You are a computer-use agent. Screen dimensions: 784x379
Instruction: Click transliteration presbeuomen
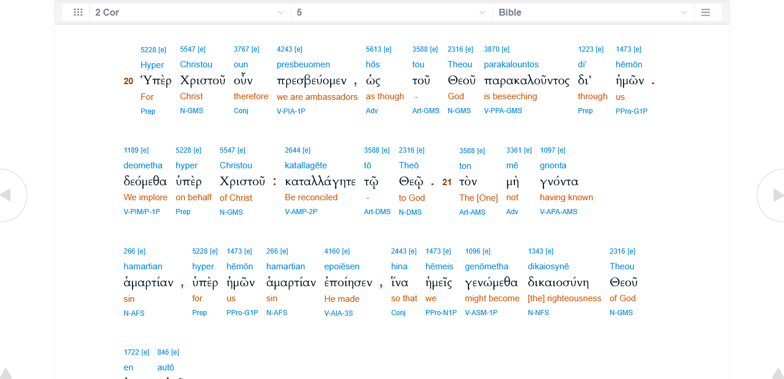(x=303, y=64)
